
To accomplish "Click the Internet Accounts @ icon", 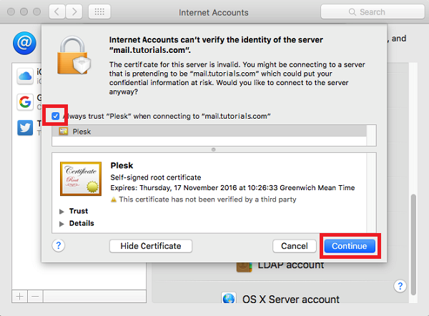I will coord(24,43).
